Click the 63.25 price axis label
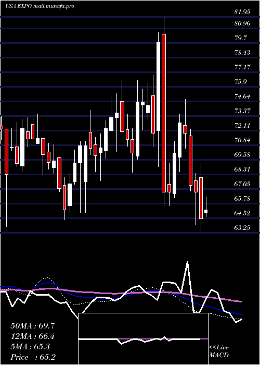This screenshot has height=365, width=260. tap(242, 227)
